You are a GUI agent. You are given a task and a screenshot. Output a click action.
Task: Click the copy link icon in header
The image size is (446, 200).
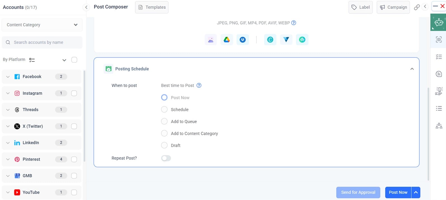417,7
